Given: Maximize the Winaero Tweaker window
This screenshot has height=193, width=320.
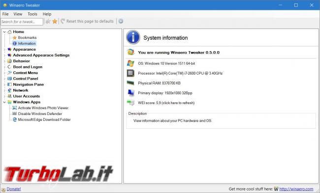Looking at the screenshot, I should (x=296, y=5).
